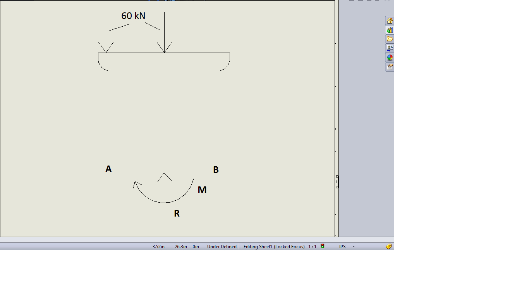Open the View Palette task pane tab
This screenshot has height=297, width=529.
390,48
